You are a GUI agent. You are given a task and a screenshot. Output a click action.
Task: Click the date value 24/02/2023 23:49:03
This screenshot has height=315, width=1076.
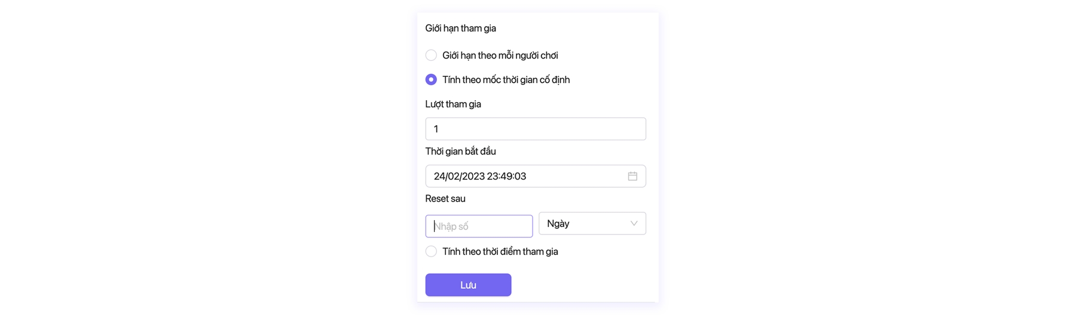[479, 176]
